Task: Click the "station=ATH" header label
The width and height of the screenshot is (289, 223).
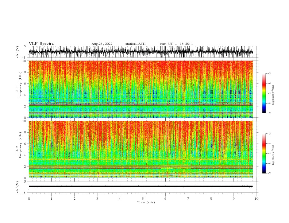Action: (135, 44)
